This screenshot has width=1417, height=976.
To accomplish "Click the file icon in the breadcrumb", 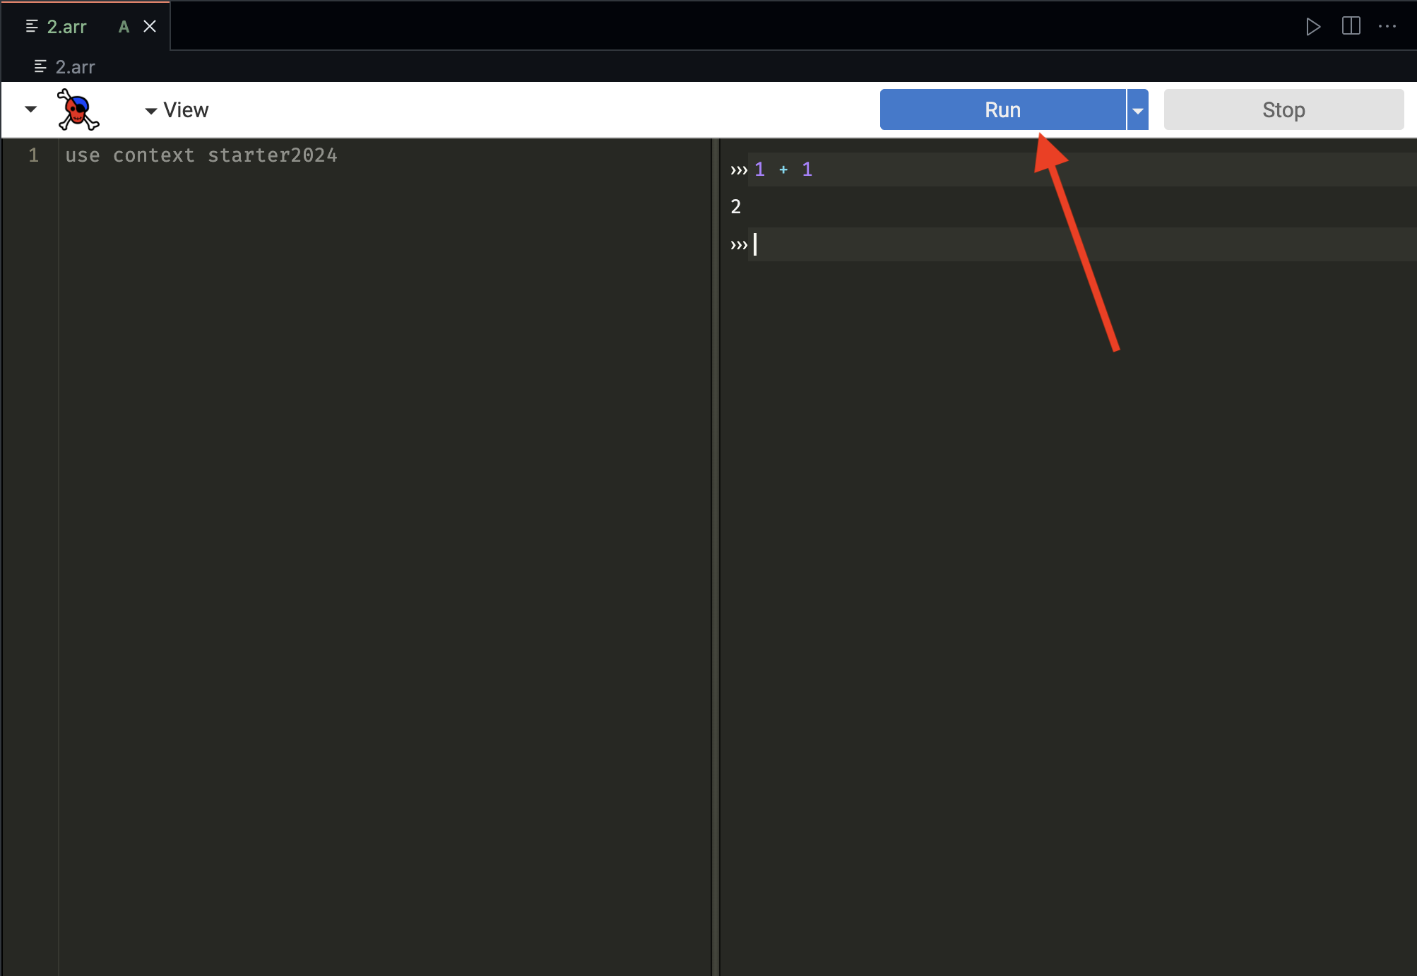I will (40, 66).
